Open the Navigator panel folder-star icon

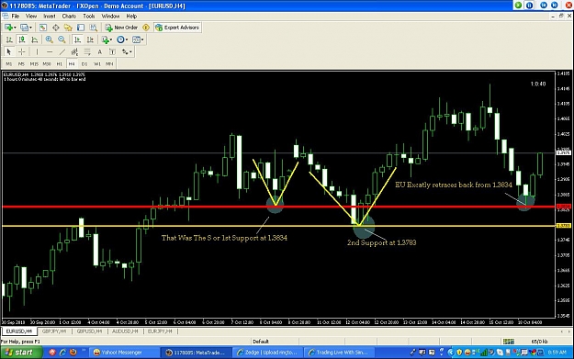(68, 28)
